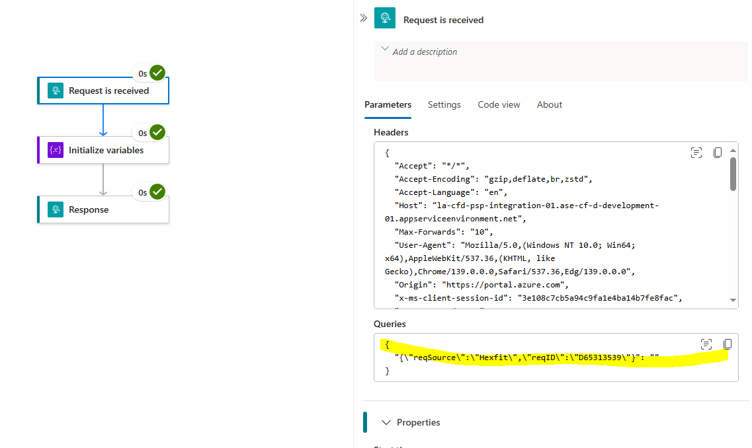This screenshot has width=752, height=448.
Task: Click the success checkmark on Request is received
Action: 156,73
